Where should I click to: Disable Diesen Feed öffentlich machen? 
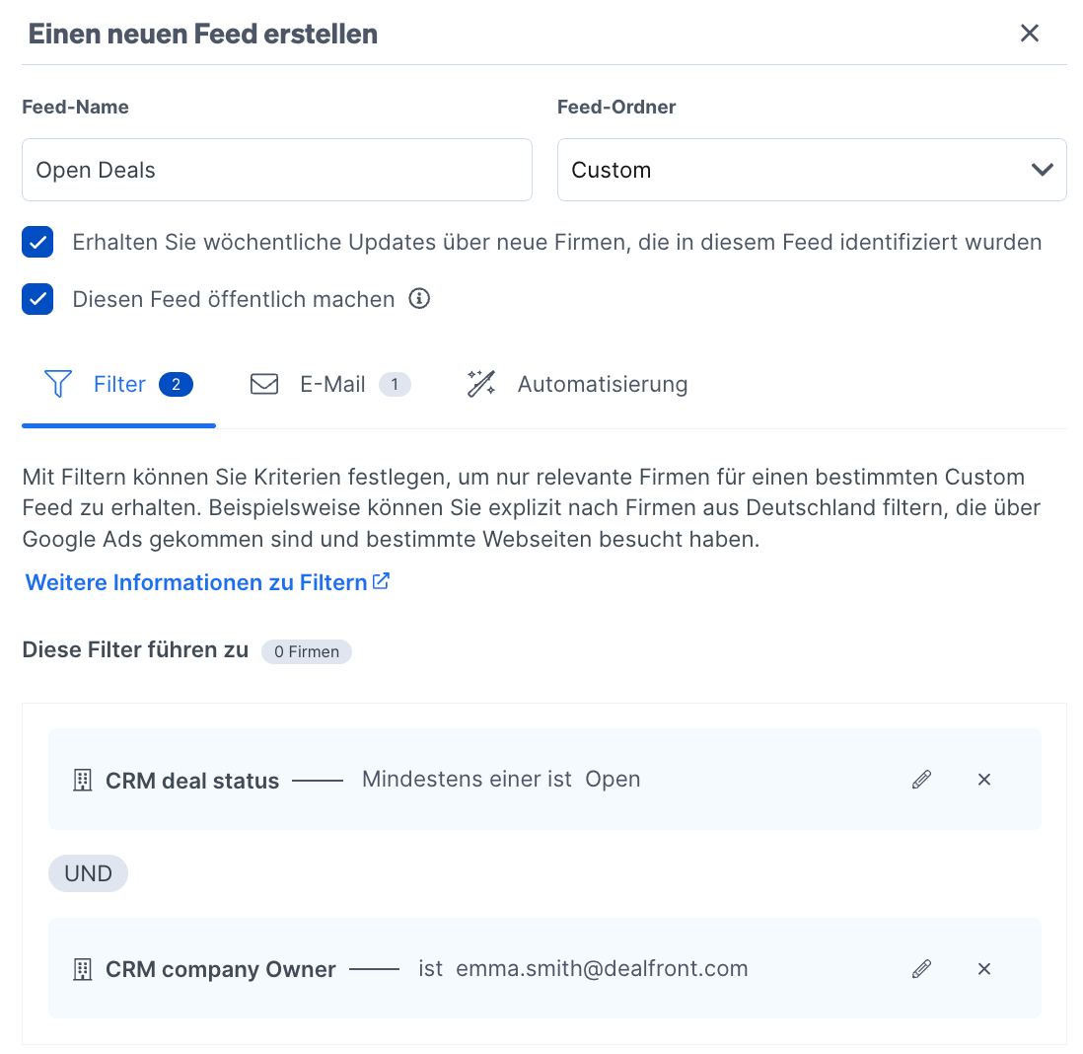pyautogui.click(x=37, y=298)
